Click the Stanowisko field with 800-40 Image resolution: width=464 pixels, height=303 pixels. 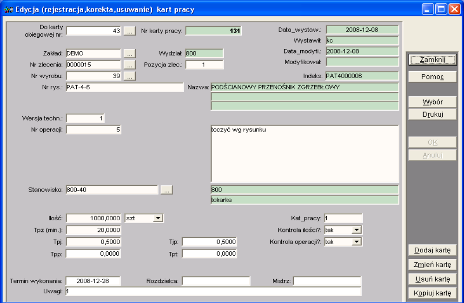coord(112,190)
